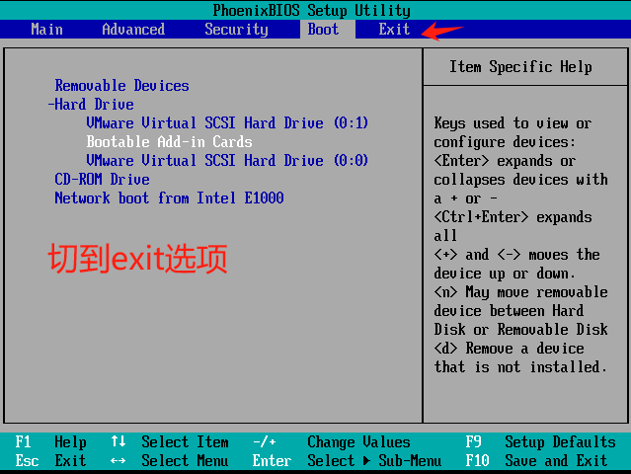Select VMware Virtual SCSI Hard Drive (0:1)
The image size is (631, 474).
227,123
